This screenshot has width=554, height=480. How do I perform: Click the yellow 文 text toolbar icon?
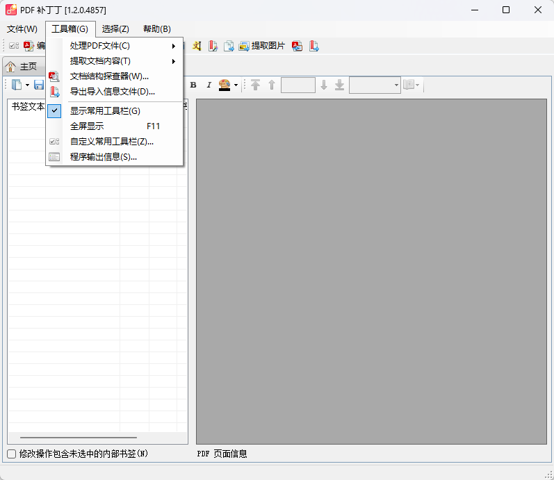[197, 46]
